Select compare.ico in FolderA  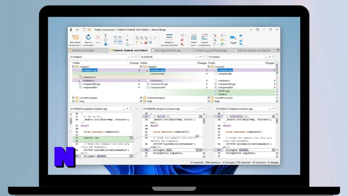[x=89, y=77]
